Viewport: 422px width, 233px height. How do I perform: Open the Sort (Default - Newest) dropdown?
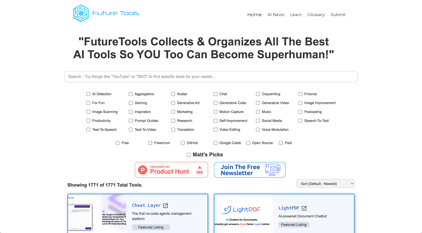click(325, 184)
